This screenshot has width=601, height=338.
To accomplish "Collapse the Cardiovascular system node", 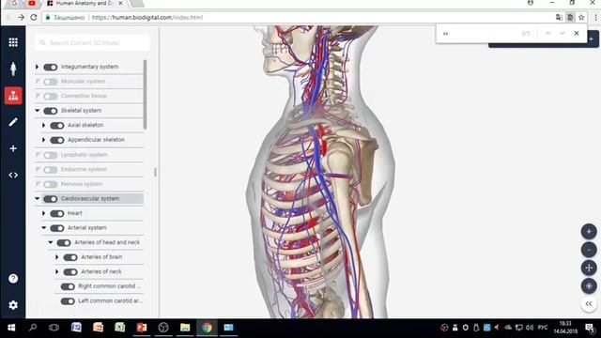I will tap(38, 198).
